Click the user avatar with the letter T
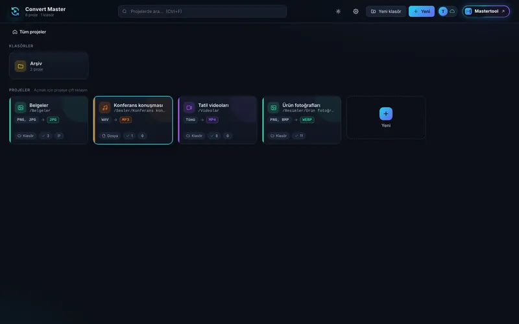Viewport: 519px width, 324px height. pos(443,11)
